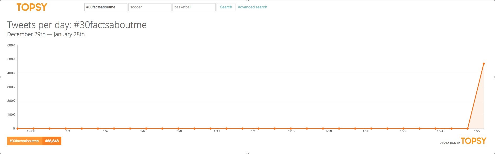Click the December 29th — January 28th date range
The image size is (495, 154).
tap(46, 34)
